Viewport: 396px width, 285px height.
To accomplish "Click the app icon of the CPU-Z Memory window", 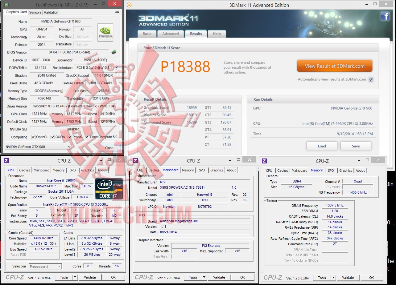I will click(x=264, y=161).
